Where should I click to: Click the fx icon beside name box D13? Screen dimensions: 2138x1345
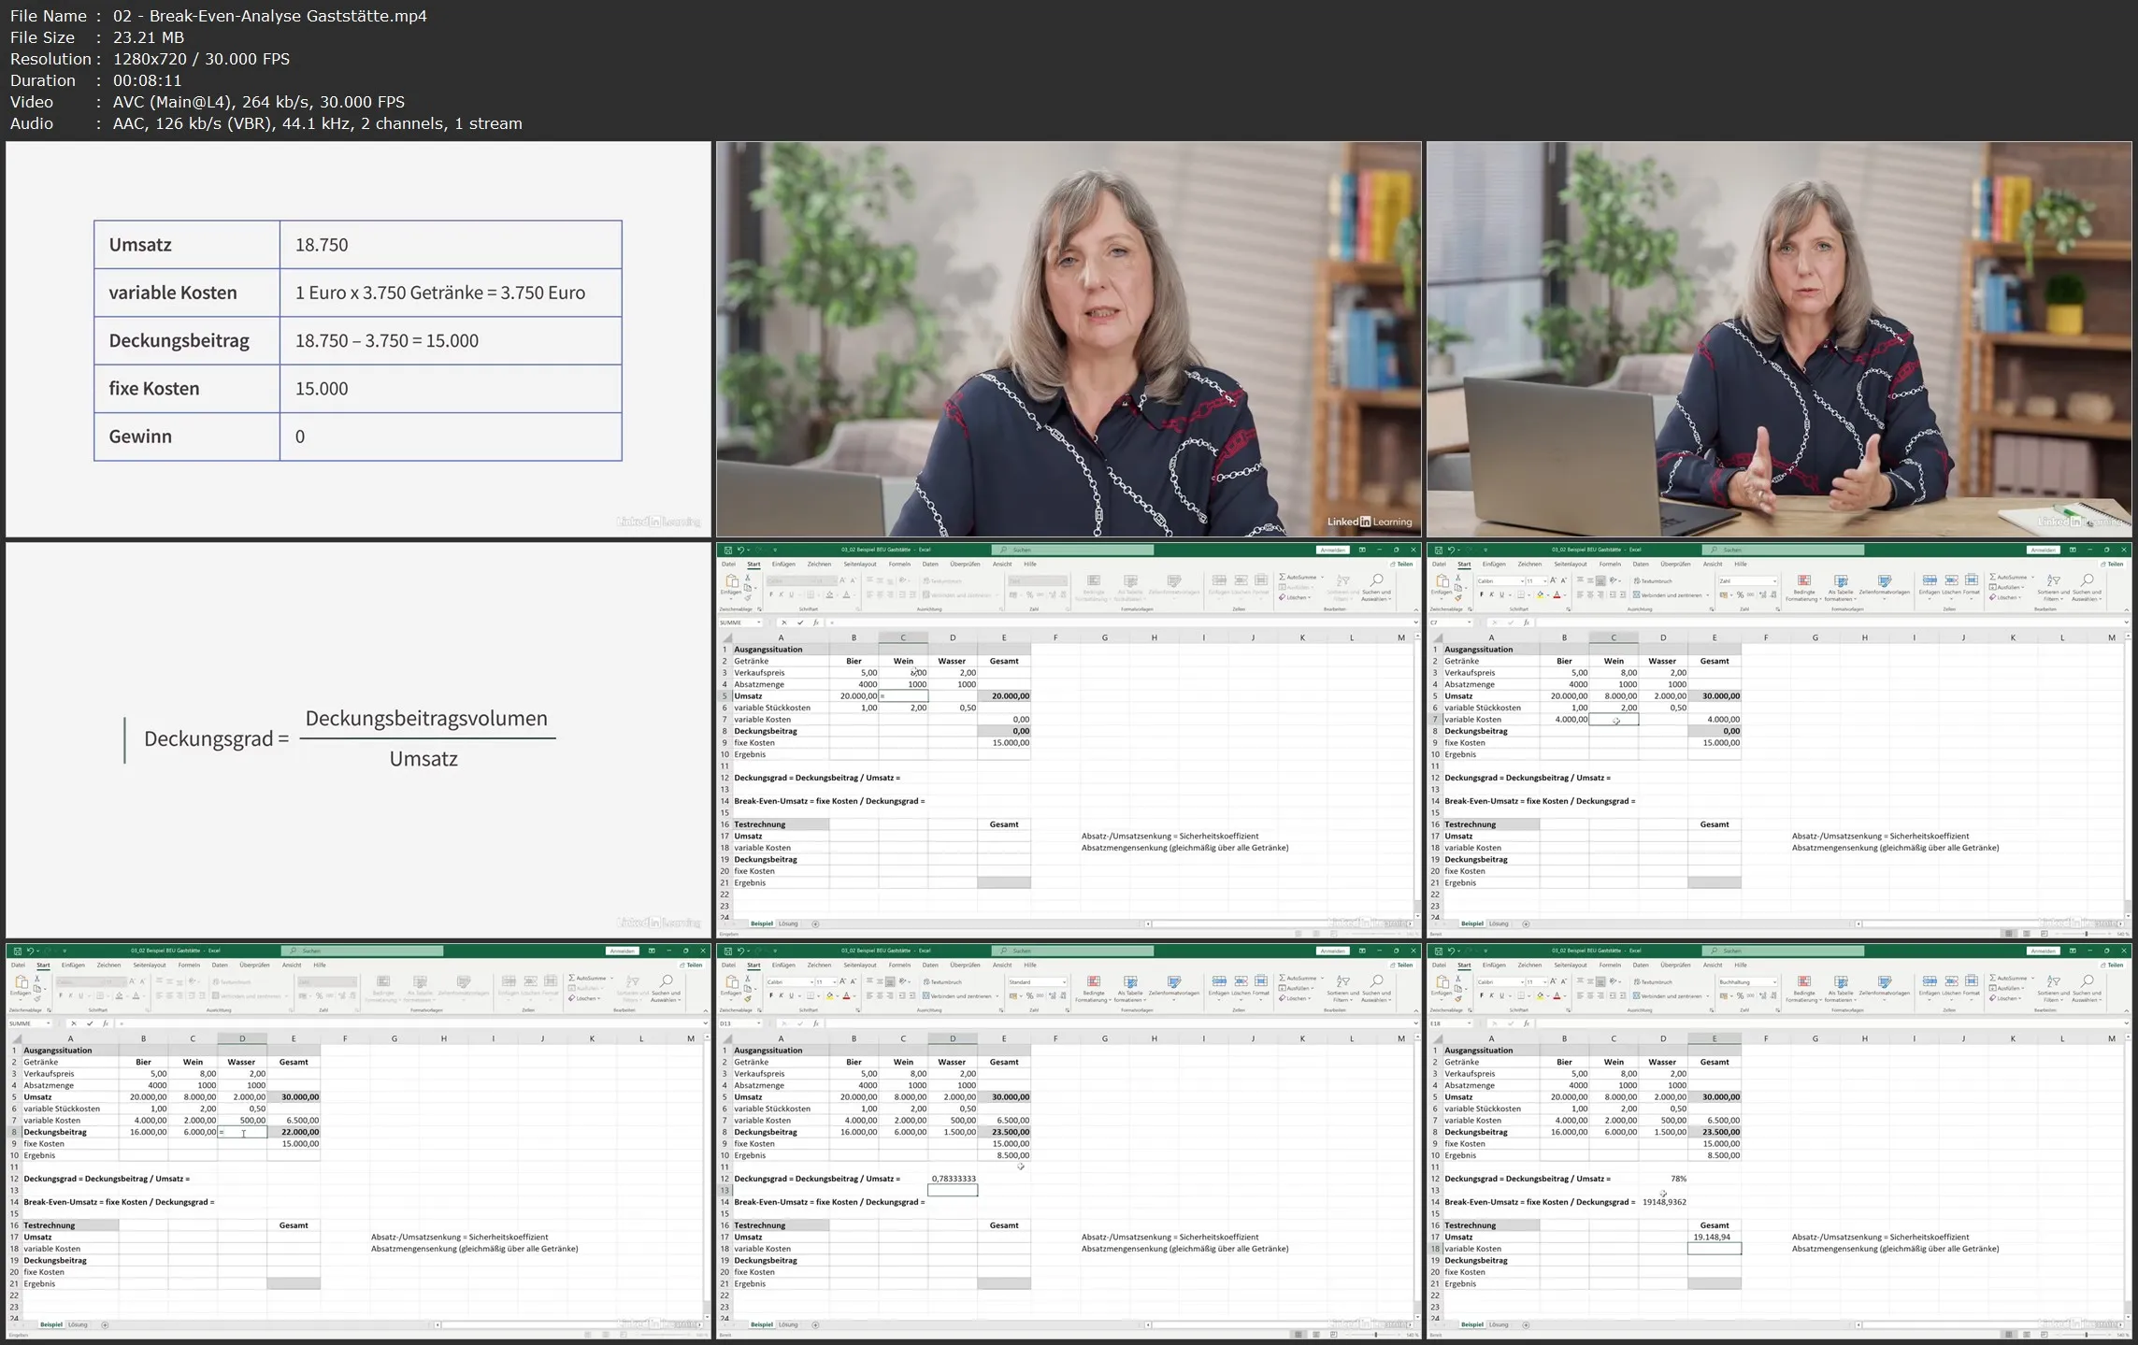click(x=816, y=1023)
